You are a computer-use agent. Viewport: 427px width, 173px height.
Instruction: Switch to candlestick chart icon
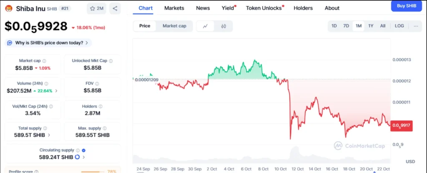pyautogui.click(x=224, y=26)
